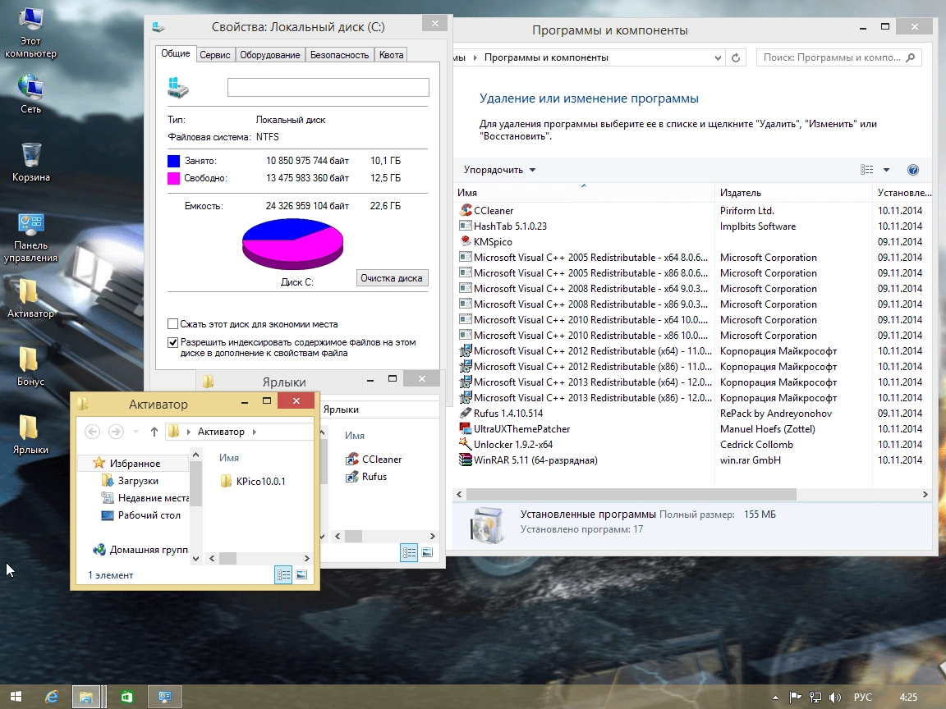Enable Сжать этот диск checkbox

point(172,324)
